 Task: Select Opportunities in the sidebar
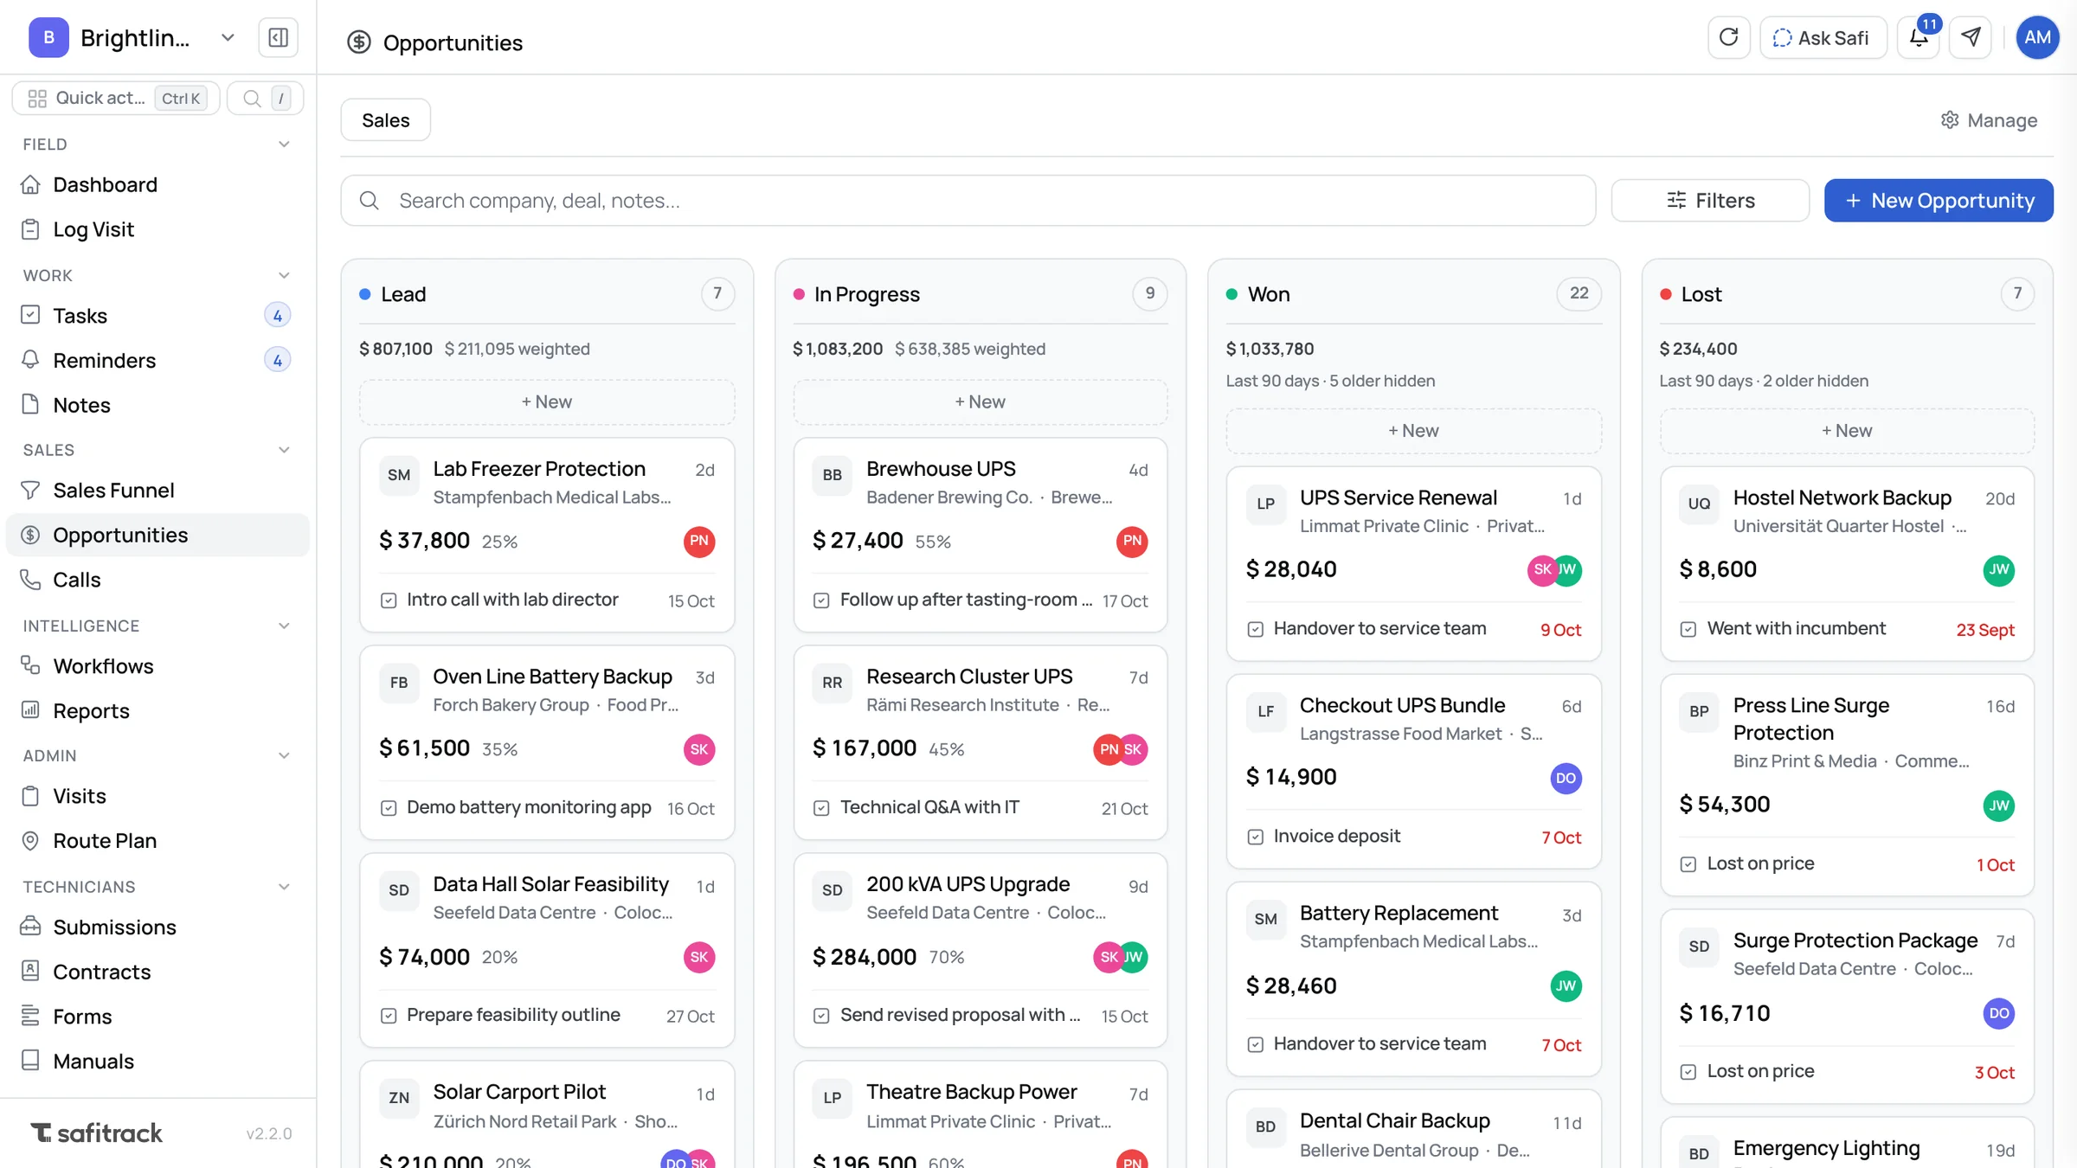click(158, 536)
